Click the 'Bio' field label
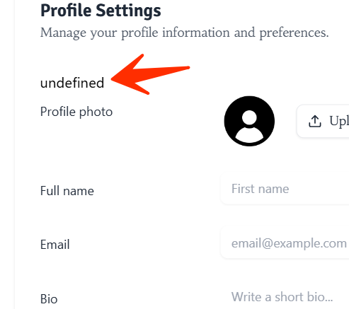Viewport: 349px width, 309px height. pos(49,299)
